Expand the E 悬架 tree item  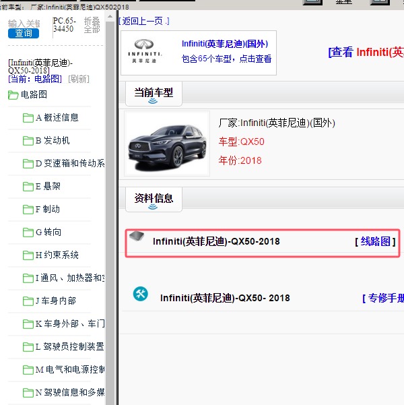click(x=48, y=186)
